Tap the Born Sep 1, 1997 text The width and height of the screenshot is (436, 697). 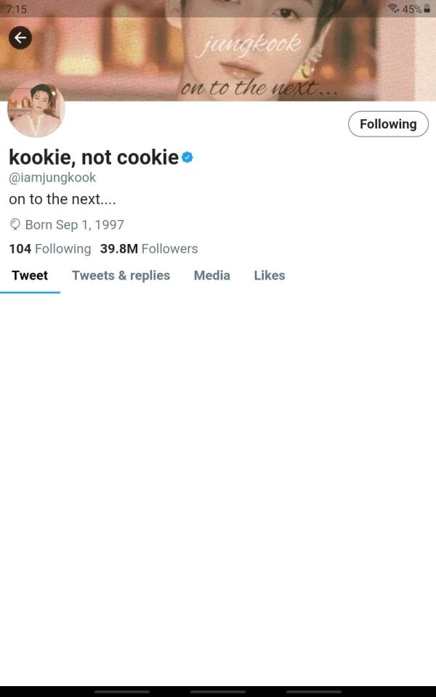tap(74, 225)
